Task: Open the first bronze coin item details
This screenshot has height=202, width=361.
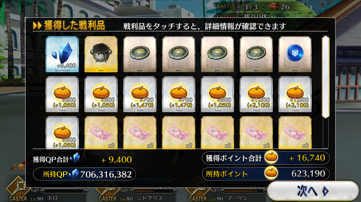Action: pos(140,54)
